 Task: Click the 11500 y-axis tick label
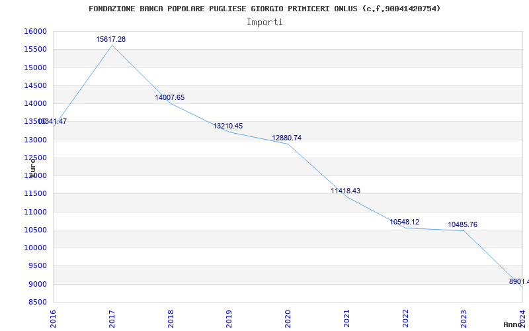click(x=35, y=194)
